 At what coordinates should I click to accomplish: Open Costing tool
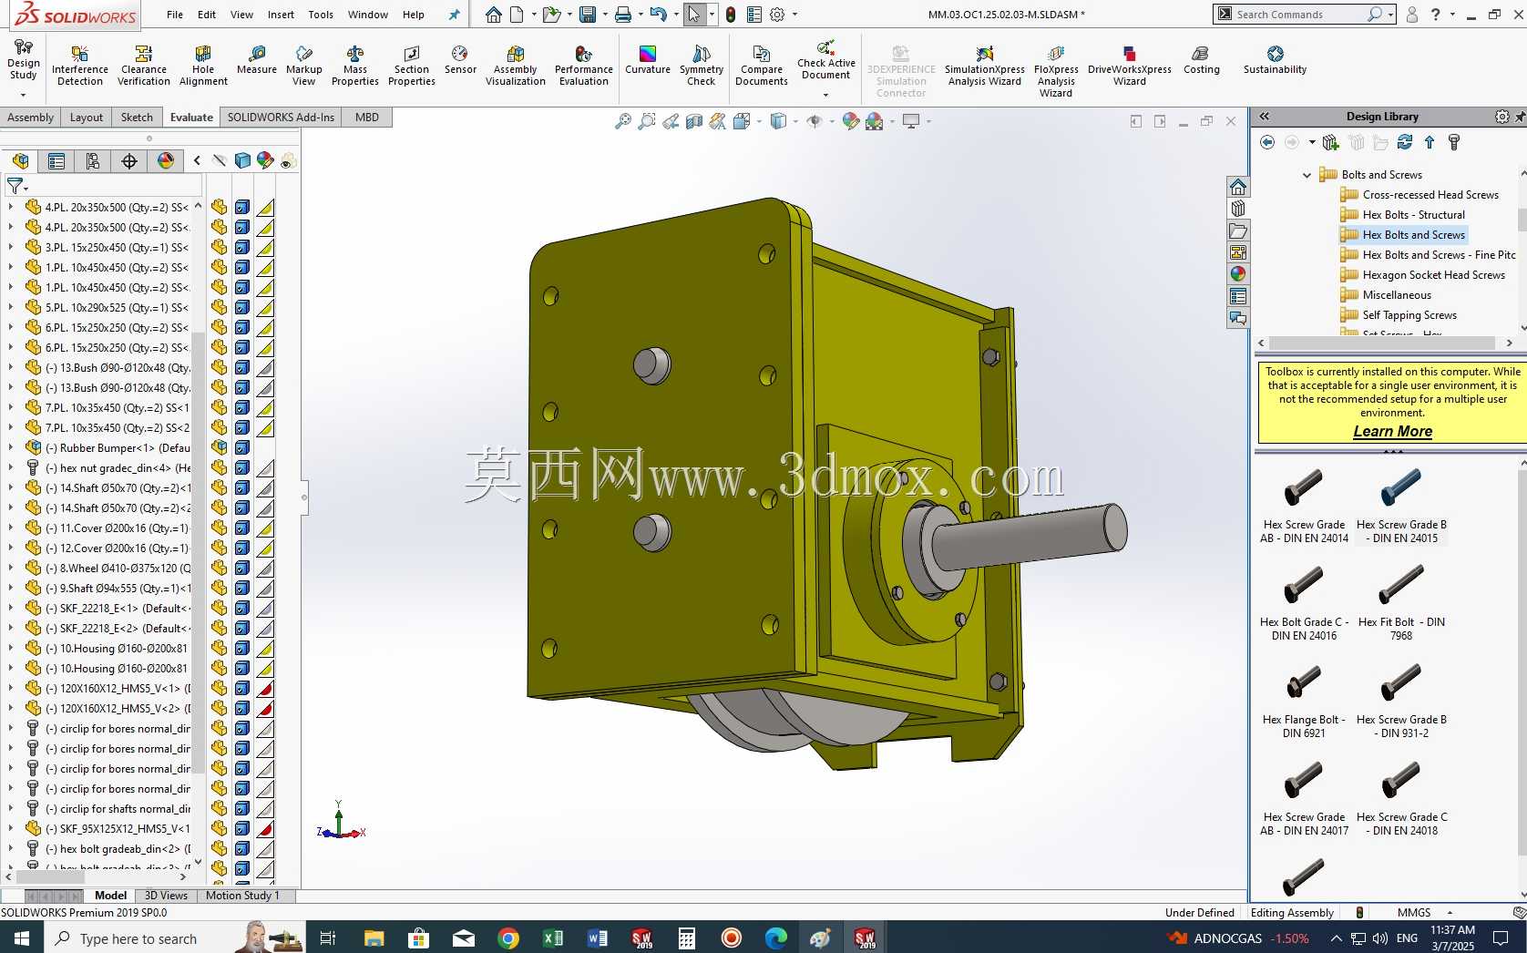pyautogui.click(x=1201, y=60)
